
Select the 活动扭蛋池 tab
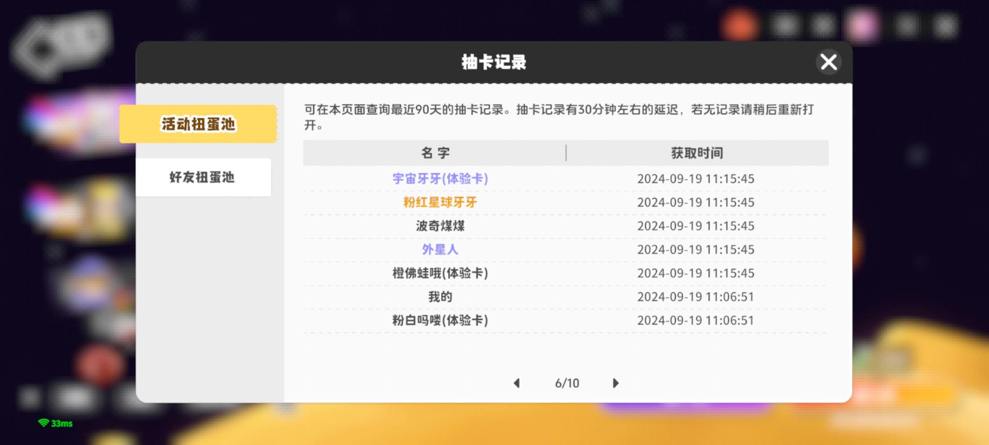[x=198, y=124]
